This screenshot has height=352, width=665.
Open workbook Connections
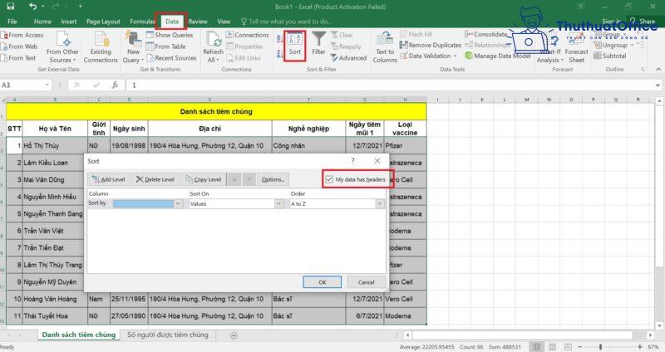pos(247,35)
